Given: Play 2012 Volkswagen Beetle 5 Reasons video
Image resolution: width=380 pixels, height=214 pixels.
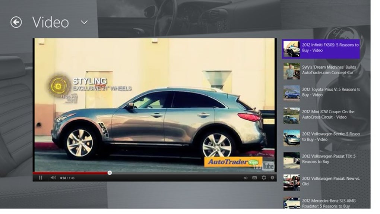Looking at the screenshot, I should 331,136.
